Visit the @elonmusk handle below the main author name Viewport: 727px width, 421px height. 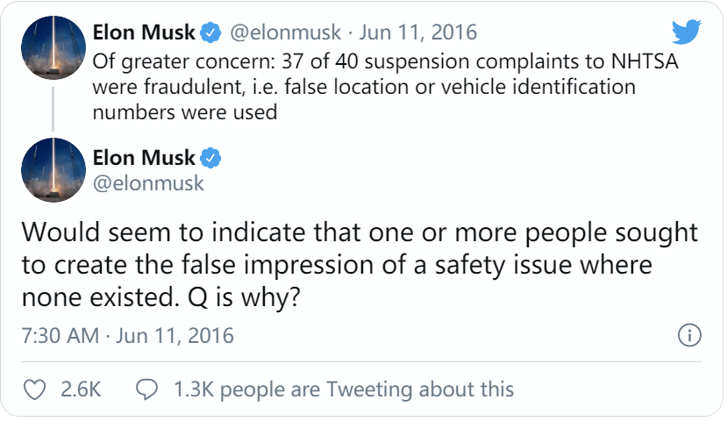(x=148, y=183)
